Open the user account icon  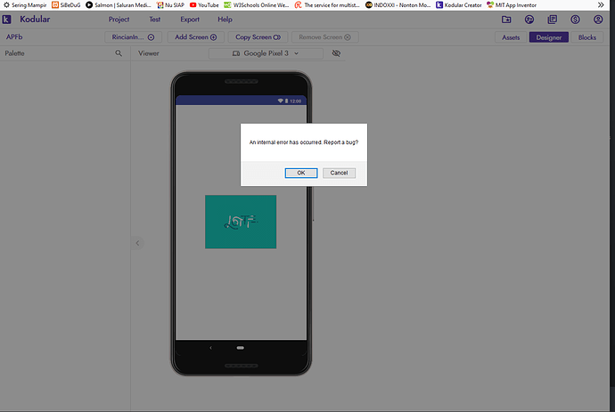coord(598,20)
